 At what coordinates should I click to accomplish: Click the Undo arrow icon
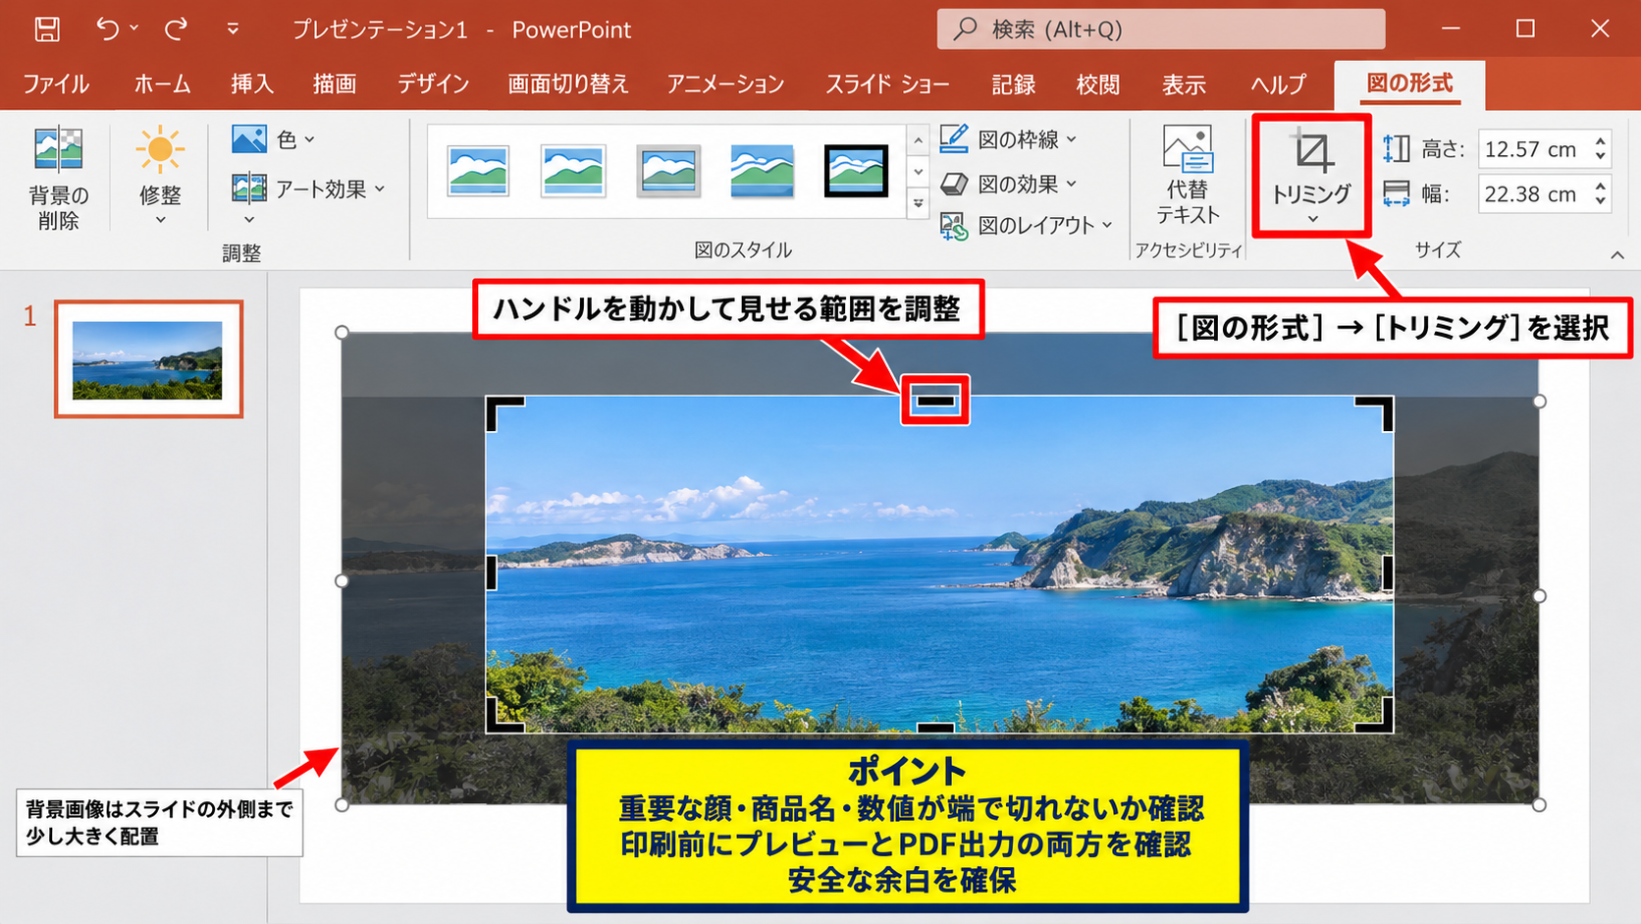(108, 29)
